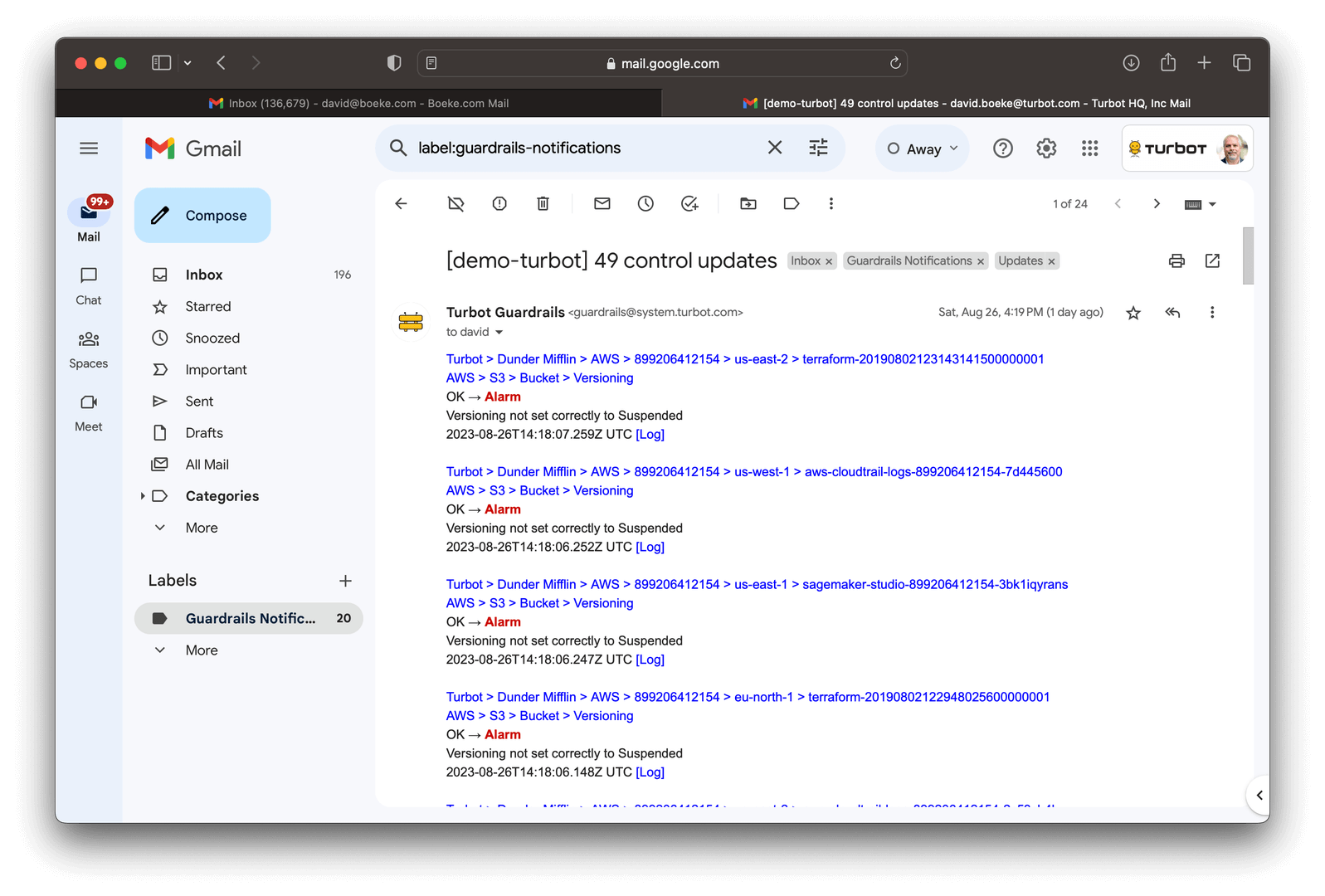1325x896 pixels.
Task: Open Chat from the left rail
Action: click(89, 286)
